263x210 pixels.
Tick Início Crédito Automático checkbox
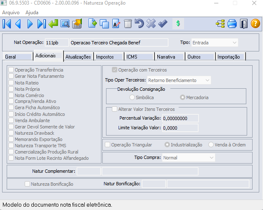11,114
